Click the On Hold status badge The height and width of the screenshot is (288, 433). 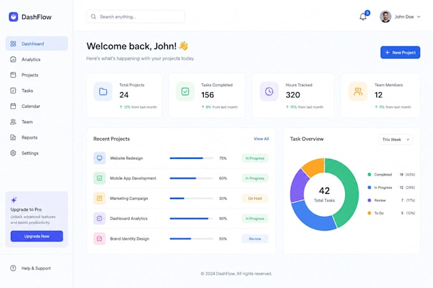click(x=255, y=198)
